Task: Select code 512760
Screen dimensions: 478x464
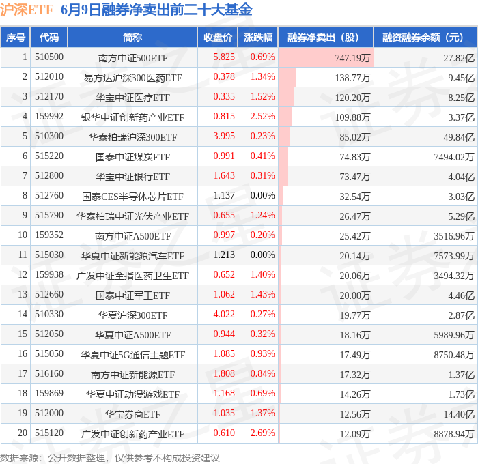Action: click(x=49, y=196)
